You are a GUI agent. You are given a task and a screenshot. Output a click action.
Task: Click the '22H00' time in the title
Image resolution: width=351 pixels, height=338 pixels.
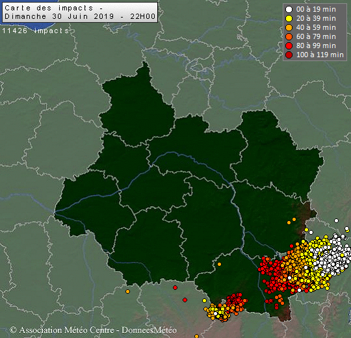coord(142,16)
